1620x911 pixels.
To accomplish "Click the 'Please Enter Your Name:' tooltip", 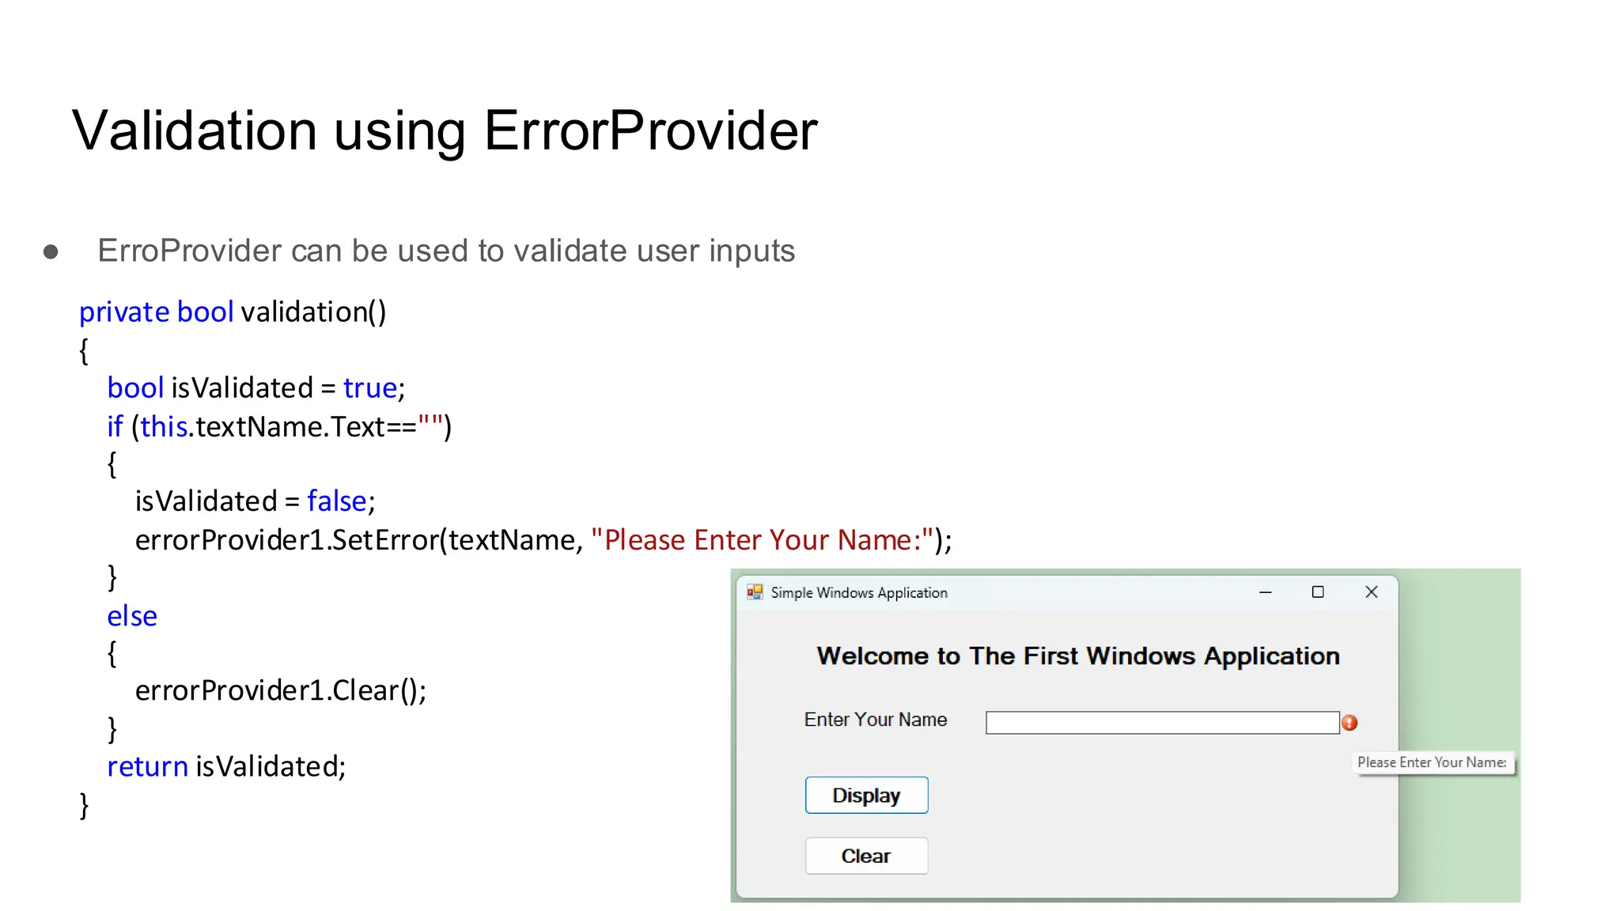I will pos(1433,762).
